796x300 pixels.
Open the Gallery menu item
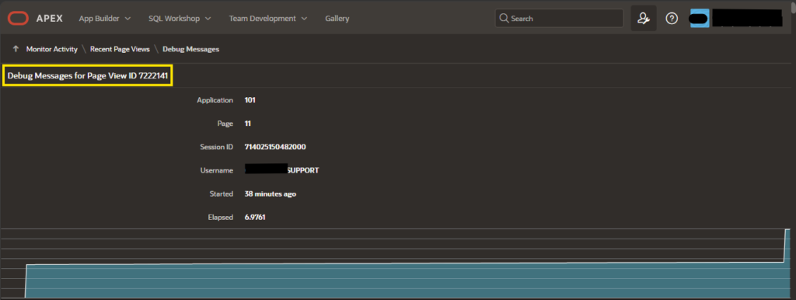pos(337,19)
